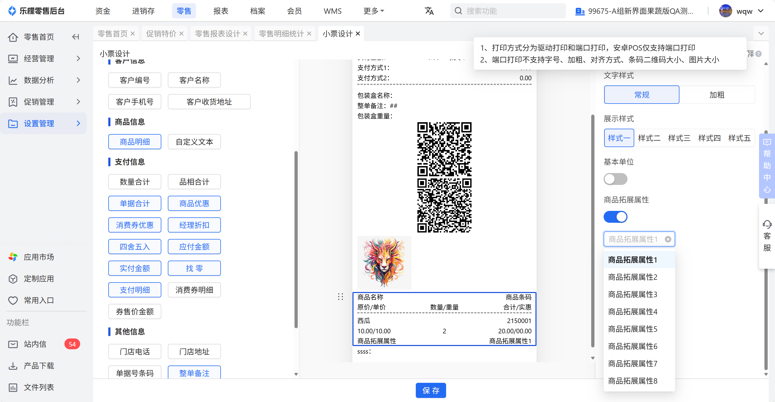This screenshot has width=775, height=402.
Task: Open the 应用市场 app market icon
Action: (13, 257)
